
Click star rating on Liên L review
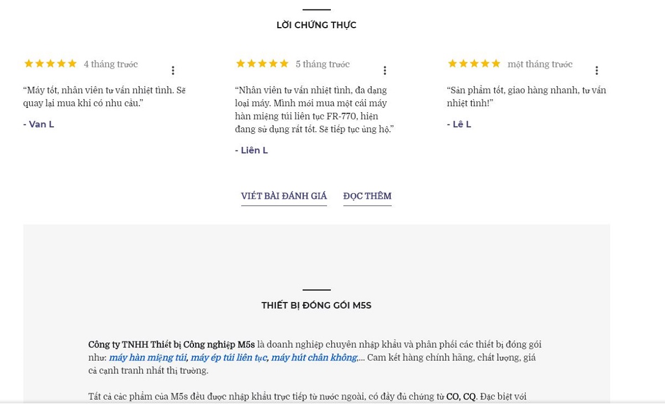point(262,64)
